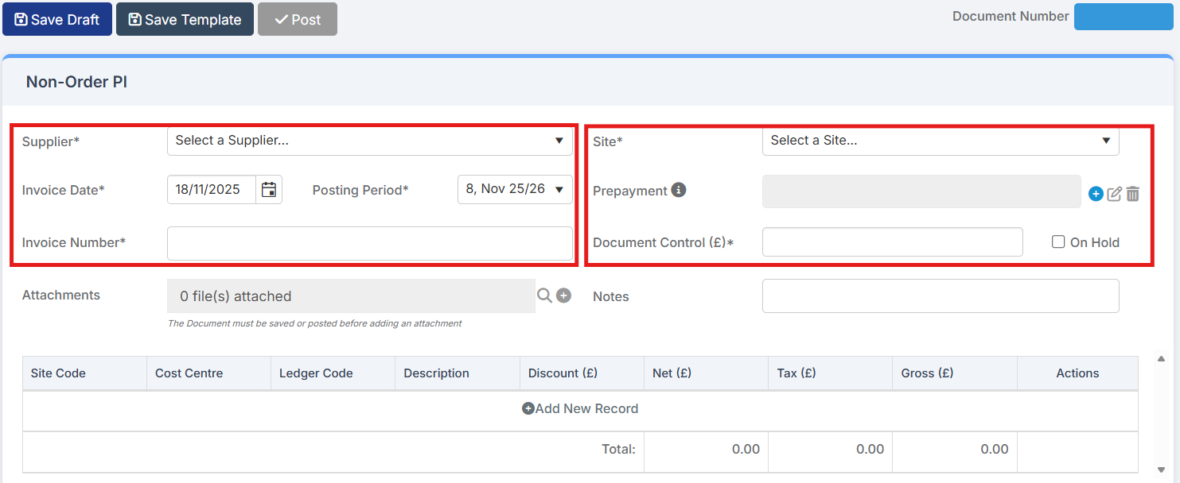Add New Record to the table
This screenshot has height=483, width=1180.
[580, 408]
